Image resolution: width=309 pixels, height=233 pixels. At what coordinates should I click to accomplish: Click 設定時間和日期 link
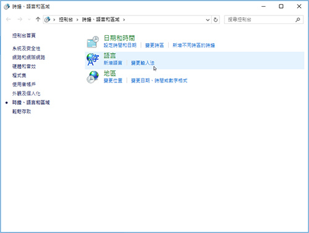[120, 45]
